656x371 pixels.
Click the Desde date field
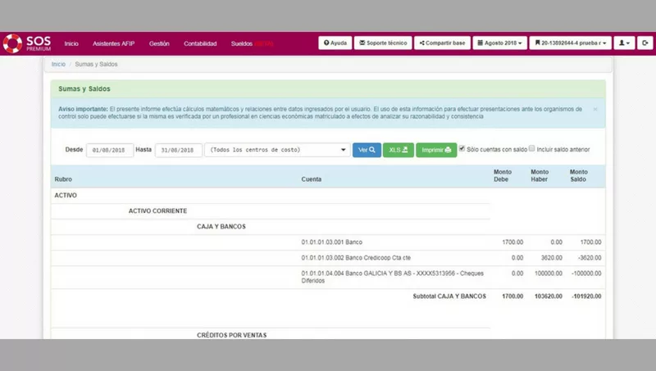[110, 150]
